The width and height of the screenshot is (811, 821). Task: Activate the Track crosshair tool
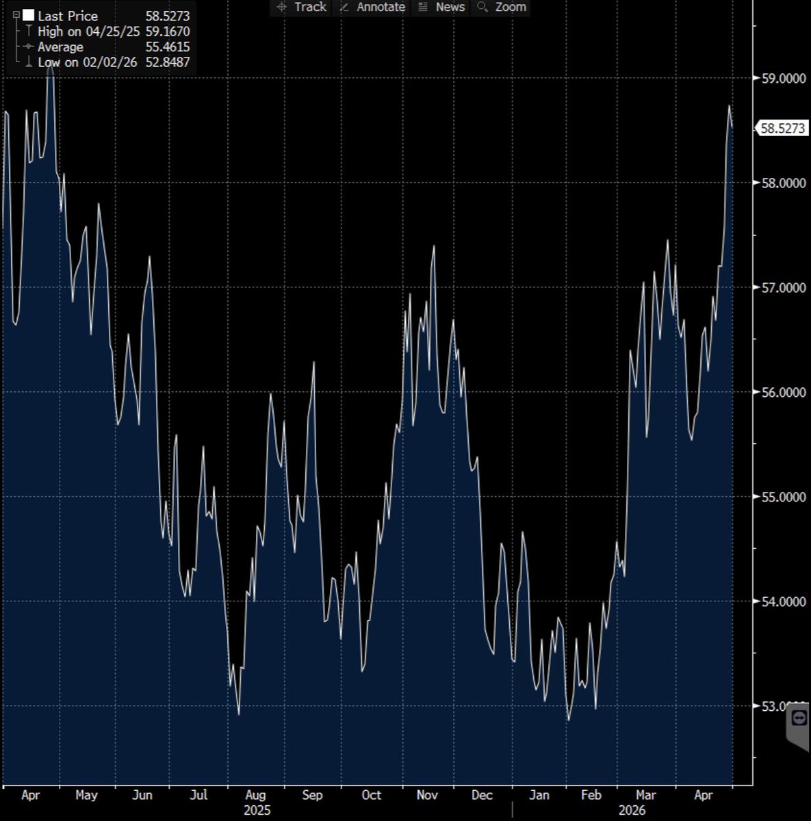pyautogui.click(x=301, y=7)
